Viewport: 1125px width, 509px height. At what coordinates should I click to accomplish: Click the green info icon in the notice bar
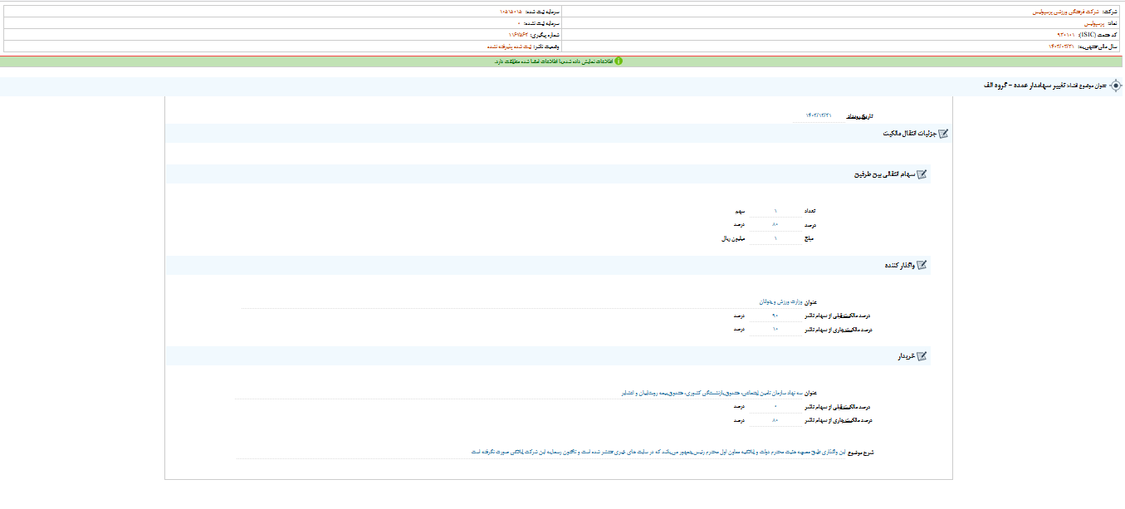[618, 61]
